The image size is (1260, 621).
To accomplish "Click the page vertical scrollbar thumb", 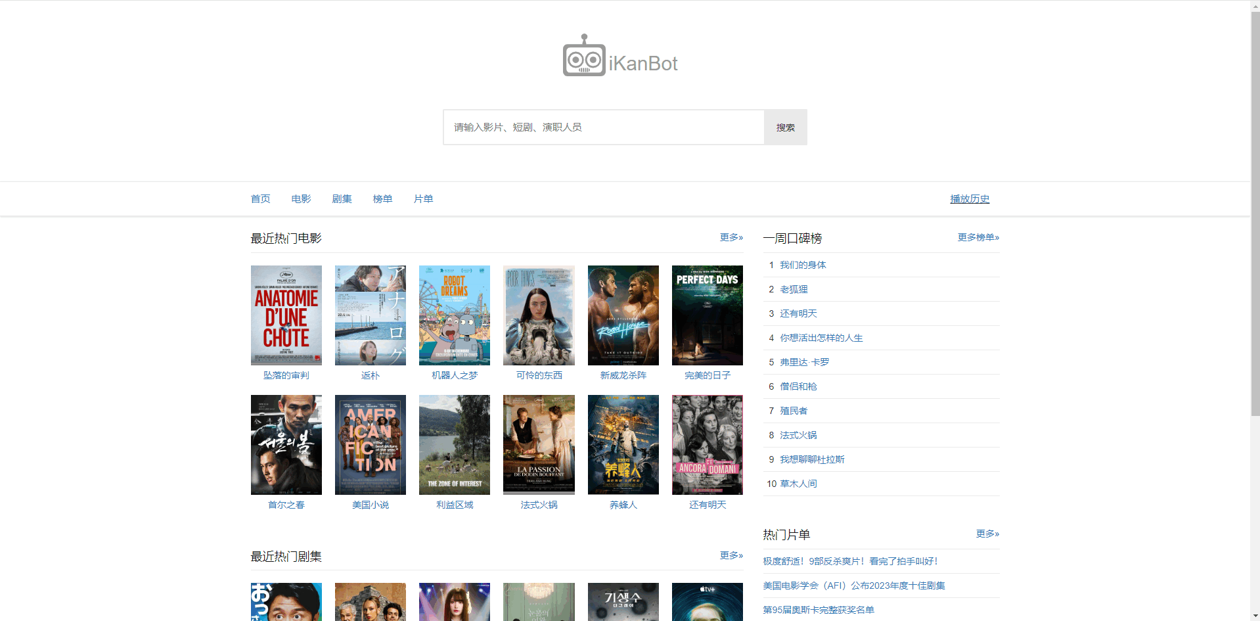I will tap(1255, 213).
